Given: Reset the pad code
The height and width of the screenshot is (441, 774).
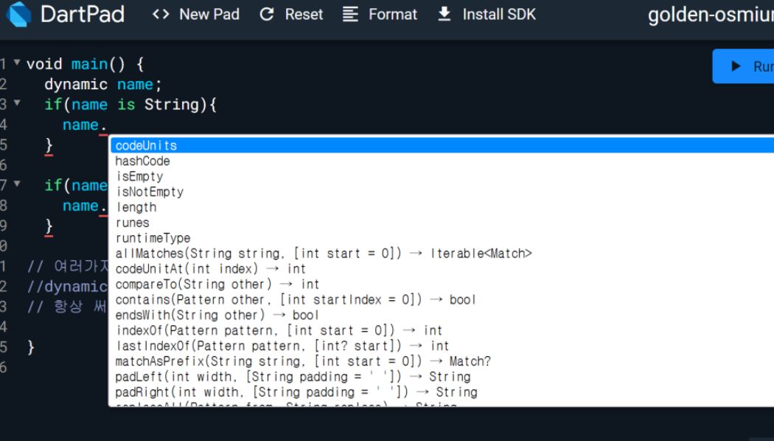Looking at the screenshot, I should (291, 14).
